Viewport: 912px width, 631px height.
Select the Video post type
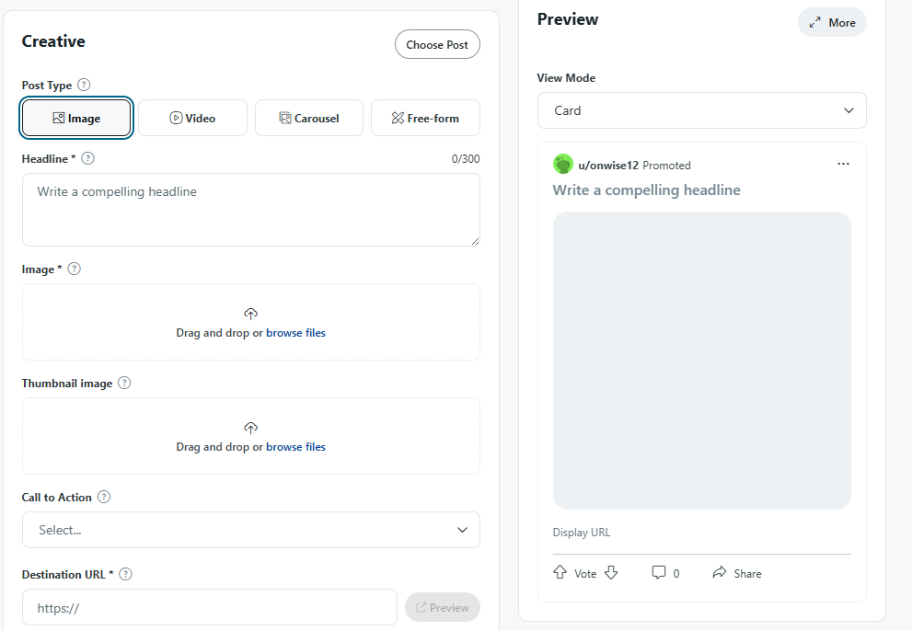[192, 118]
